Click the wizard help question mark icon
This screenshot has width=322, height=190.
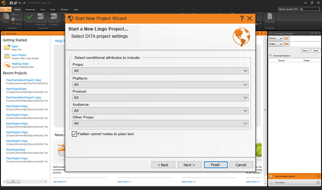(x=242, y=19)
